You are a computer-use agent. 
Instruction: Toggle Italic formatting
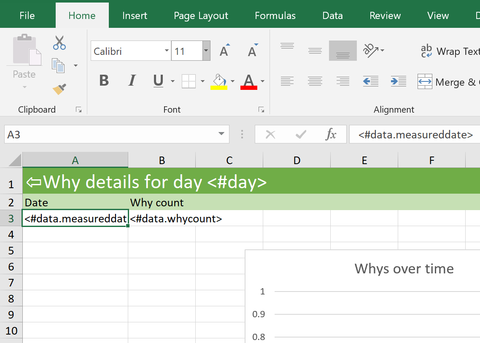coord(132,81)
